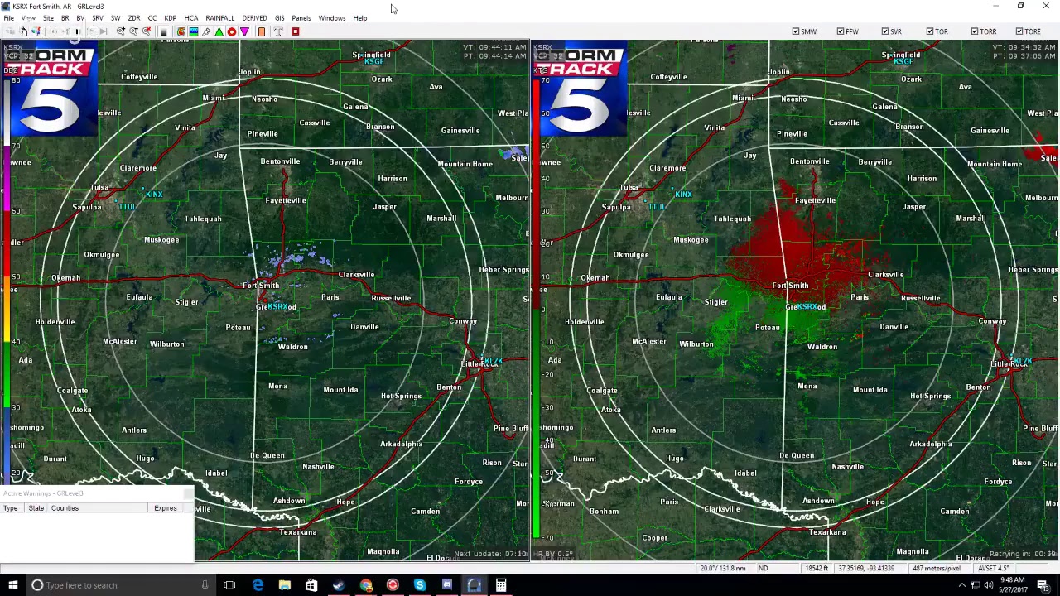1060x596 pixels.
Task: Uncheck the SVR warning checkbox
Action: (885, 31)
